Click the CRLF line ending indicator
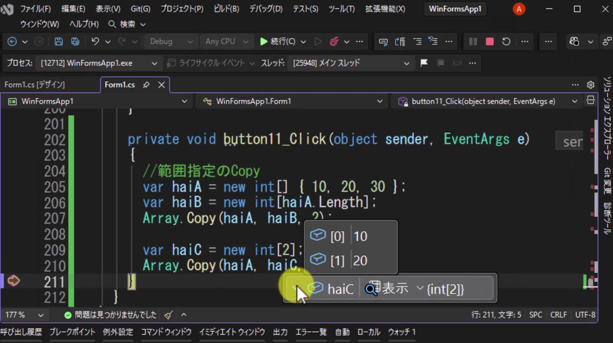 tap(558, 315)
